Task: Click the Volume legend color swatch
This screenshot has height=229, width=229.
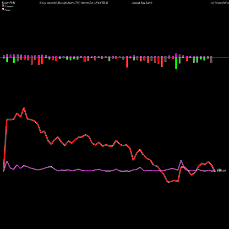Action: pos(3,5)
